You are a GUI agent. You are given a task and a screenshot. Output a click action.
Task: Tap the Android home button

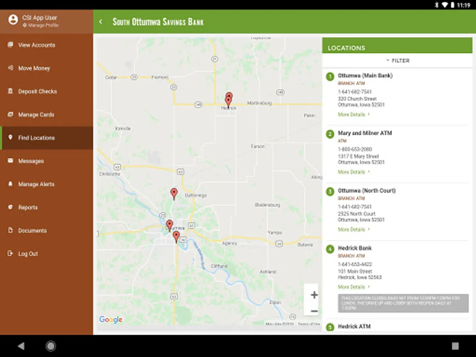51,346
